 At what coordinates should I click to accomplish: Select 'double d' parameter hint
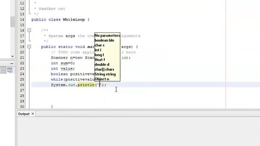[x=102, y=64]
